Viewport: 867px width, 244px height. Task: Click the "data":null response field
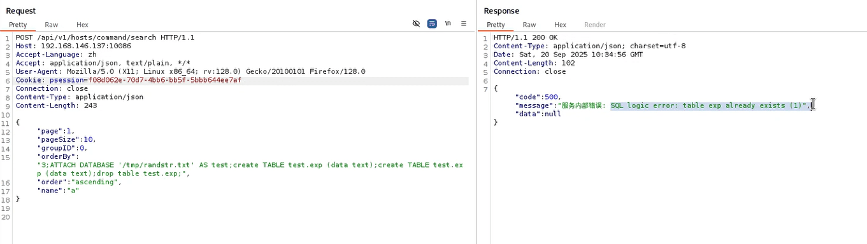click(x=538, y=114)
